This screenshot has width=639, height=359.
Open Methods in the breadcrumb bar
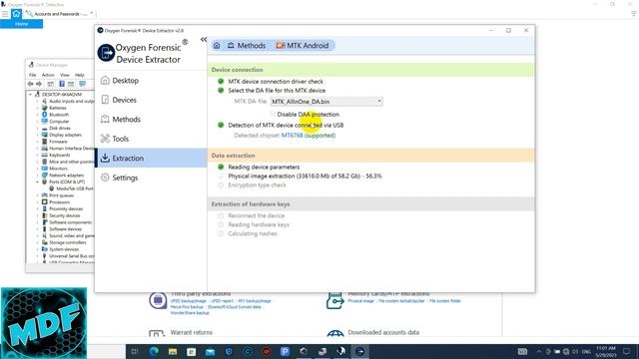(x=247, y=46)
